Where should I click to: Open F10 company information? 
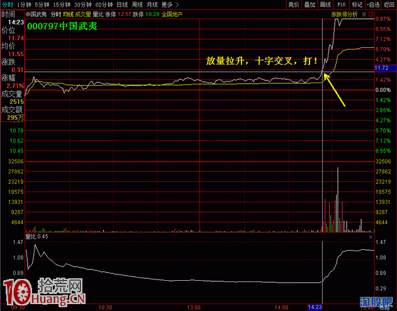pos(341,4)
